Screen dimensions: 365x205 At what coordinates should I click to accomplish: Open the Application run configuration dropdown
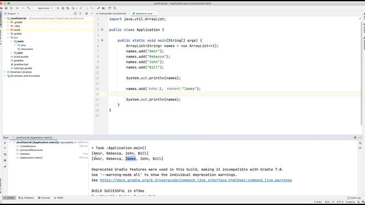click(44, 8)
